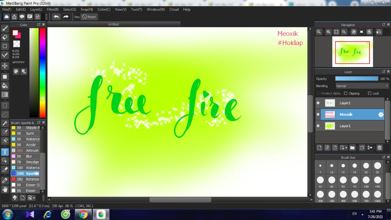Viewport: 391px width, 220px height.
Task: Select the Bucket fill tool
Action: click(5, 86)
